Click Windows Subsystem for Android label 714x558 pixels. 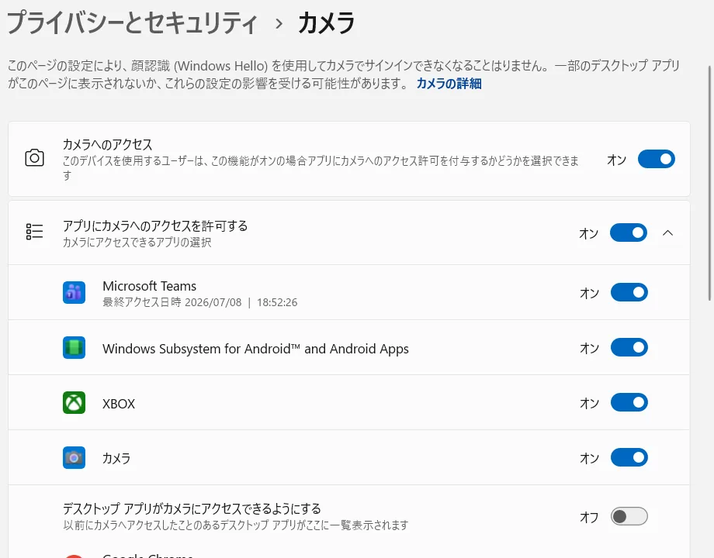[x=255, y=349]
